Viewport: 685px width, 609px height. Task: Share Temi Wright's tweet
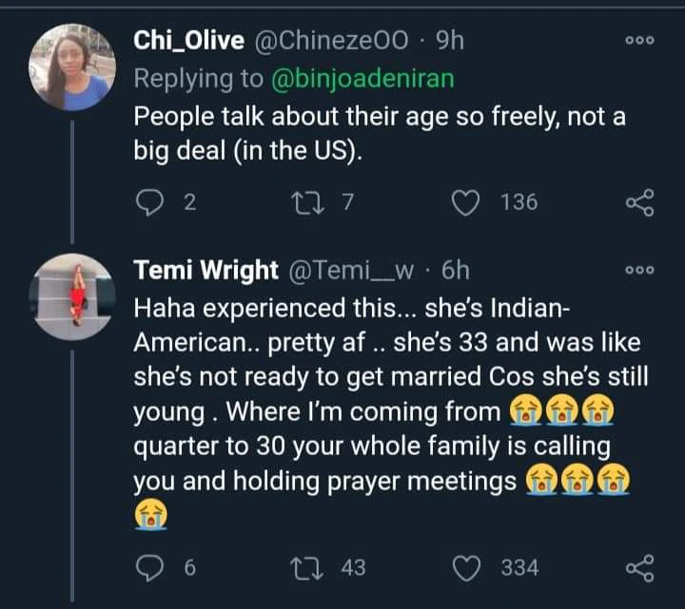[x=638, y=568]
